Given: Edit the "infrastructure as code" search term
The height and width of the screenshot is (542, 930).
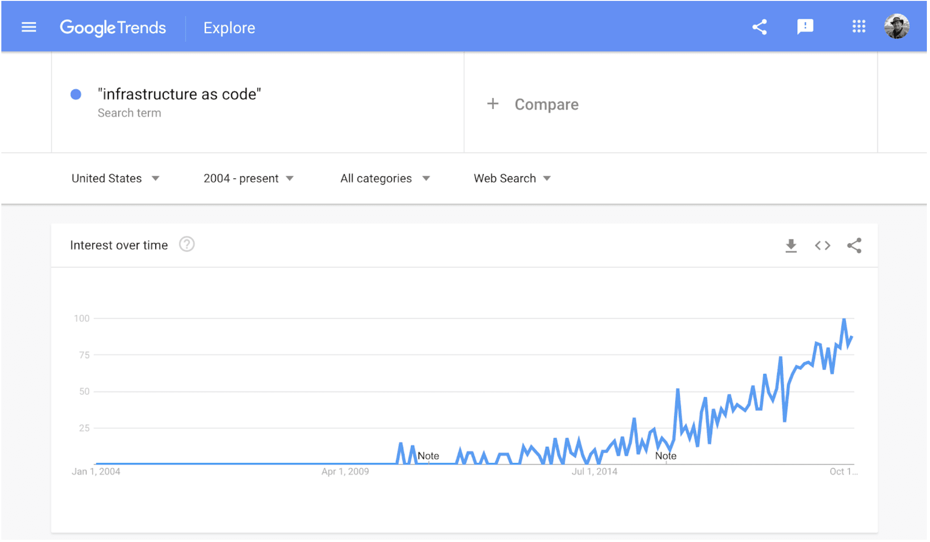Looking at the screenshot, I should (x=179, y=94).
